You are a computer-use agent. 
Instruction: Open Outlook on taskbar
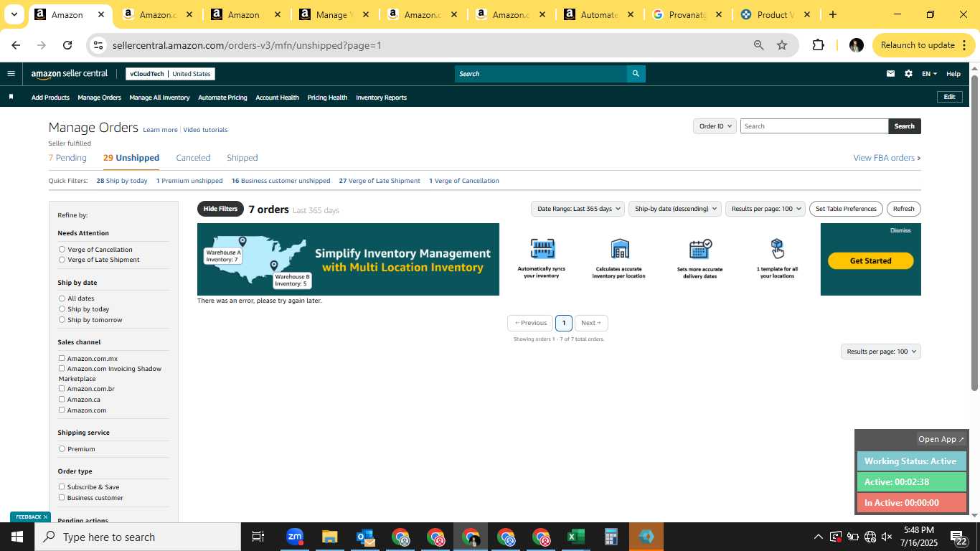click(365, 537)
